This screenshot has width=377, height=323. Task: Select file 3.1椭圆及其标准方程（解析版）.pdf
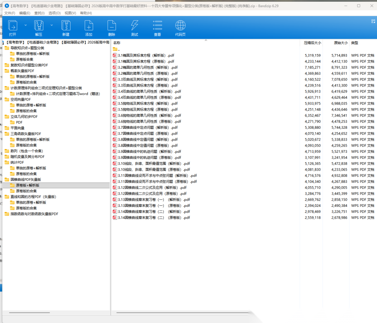[x=146, y=55]
